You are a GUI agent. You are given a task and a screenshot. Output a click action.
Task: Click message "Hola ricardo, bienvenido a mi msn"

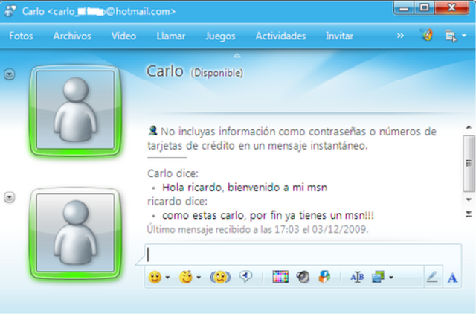point(245,188)
